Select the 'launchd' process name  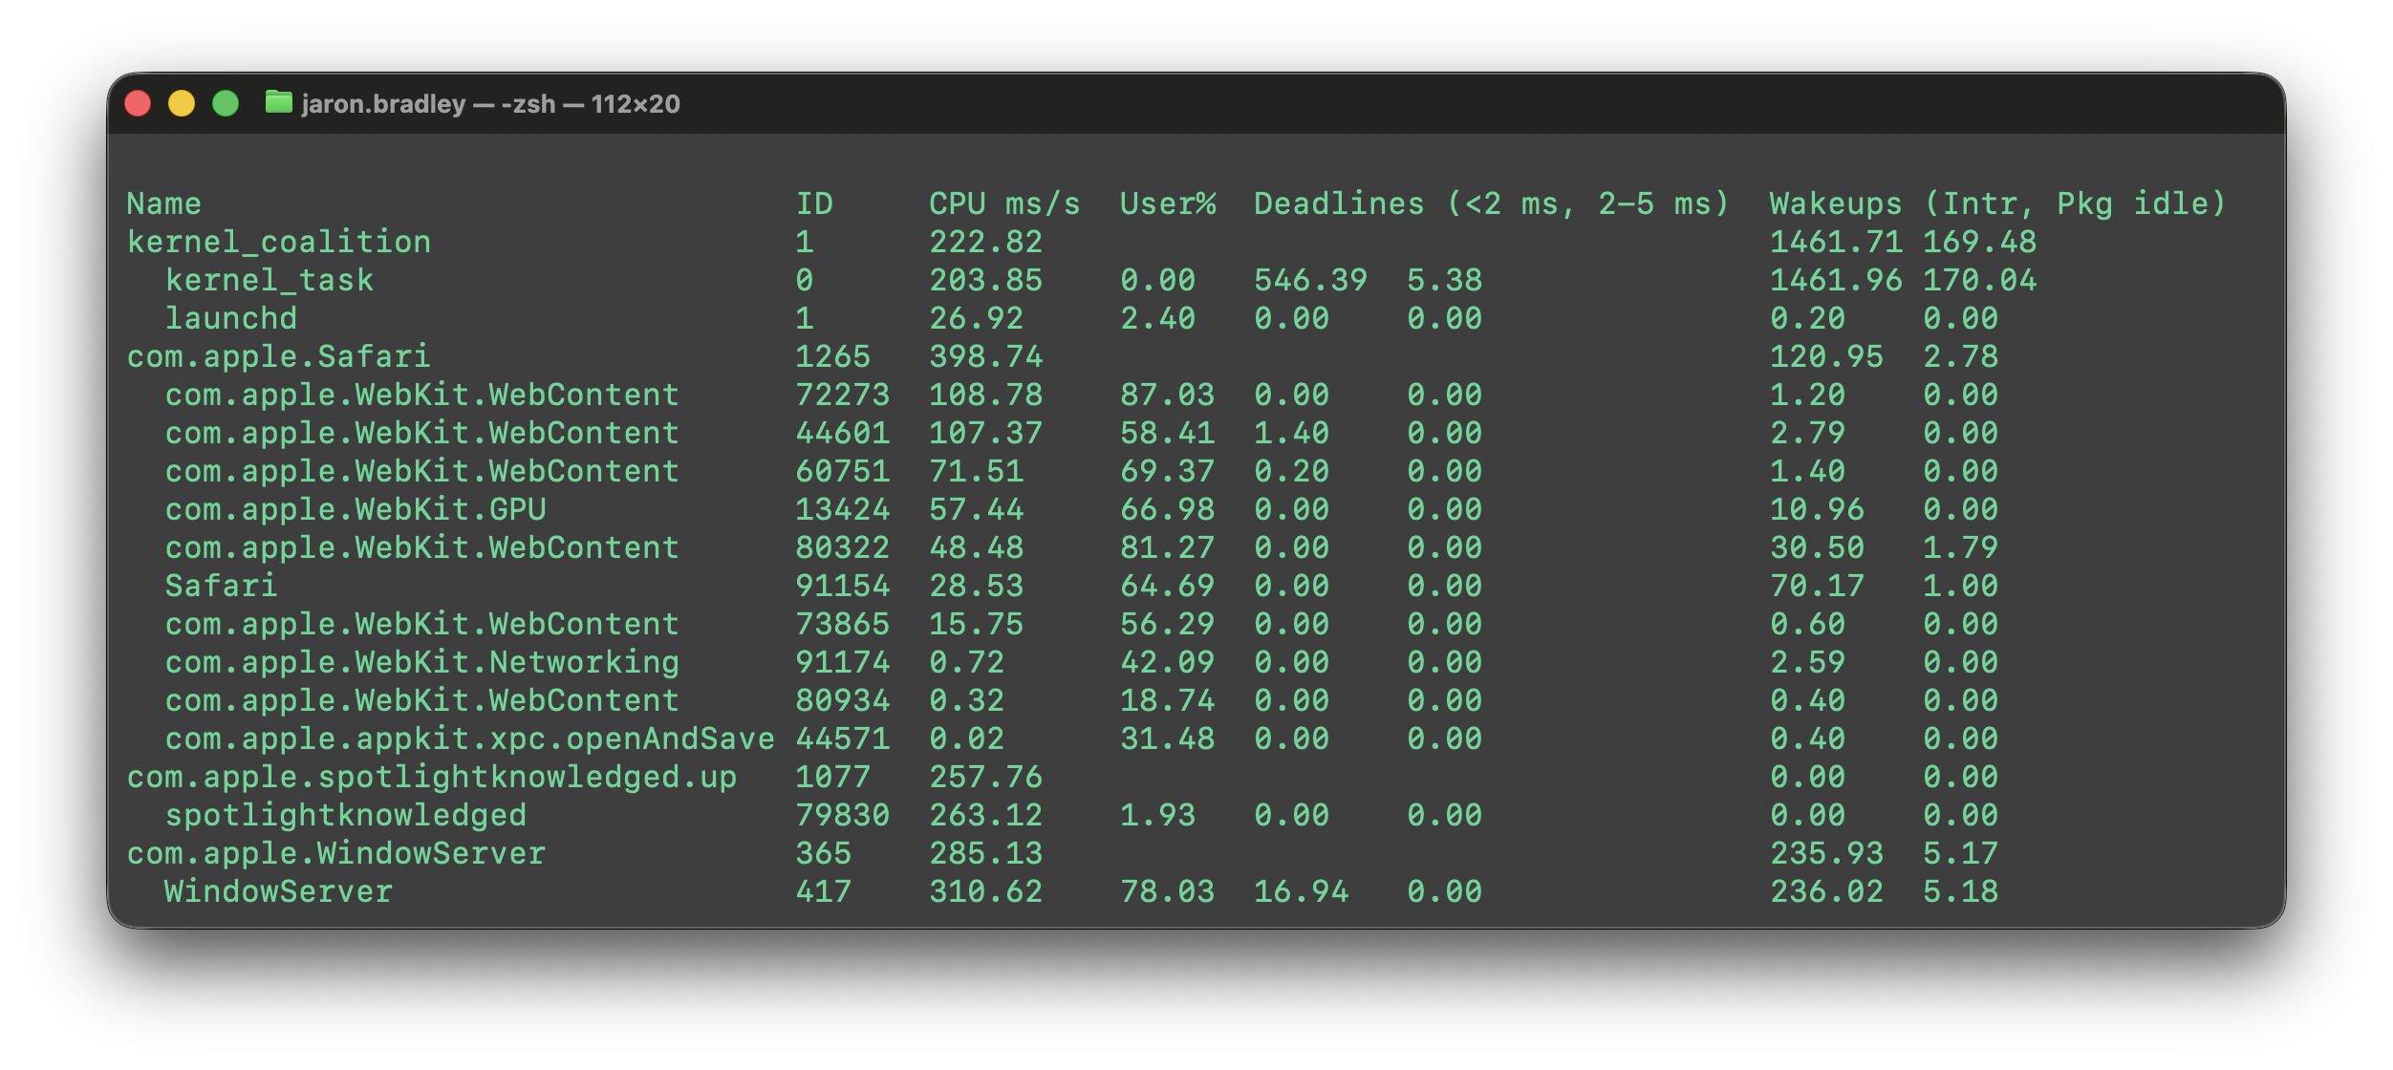(231, 318)
